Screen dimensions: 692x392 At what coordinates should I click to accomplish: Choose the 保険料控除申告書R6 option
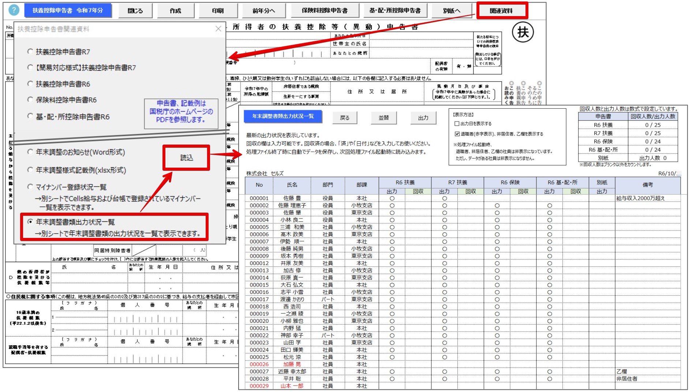pyautogui.click(x=30, y=100)
